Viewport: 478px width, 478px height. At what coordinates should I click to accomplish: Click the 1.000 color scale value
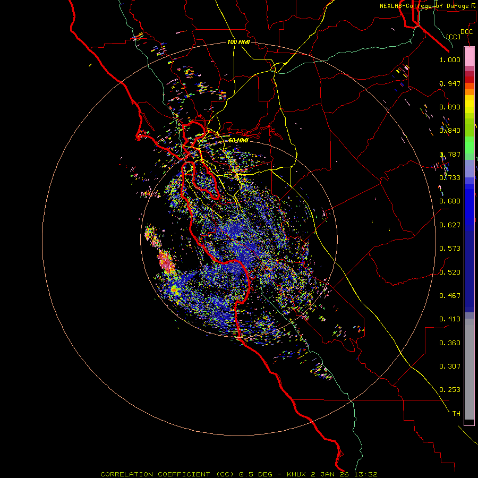point(450,59)
